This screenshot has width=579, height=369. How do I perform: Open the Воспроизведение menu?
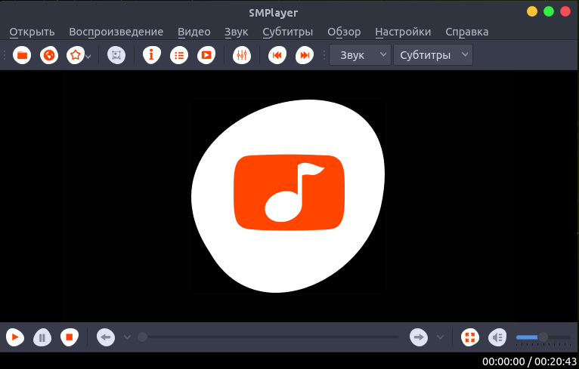[x=116, y=32]
